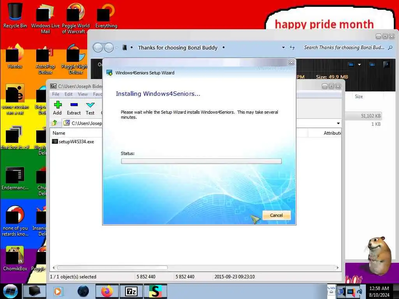Open the Windows Start menu
Screen dimensions: 399x299
[x=11, y=291]
